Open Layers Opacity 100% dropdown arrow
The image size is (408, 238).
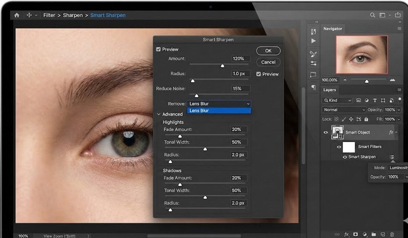(x=399, y=110)
